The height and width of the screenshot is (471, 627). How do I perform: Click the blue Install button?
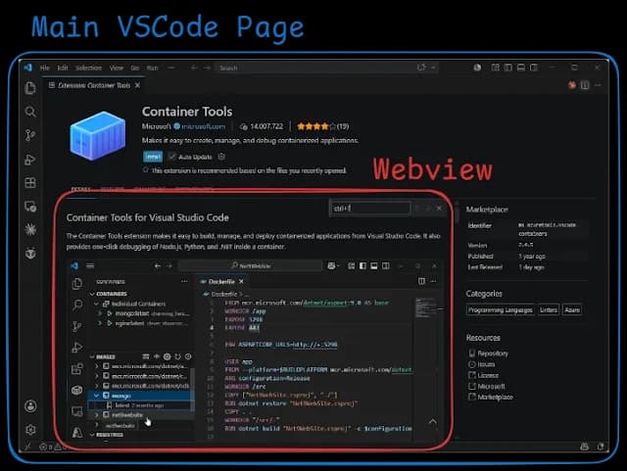click(x=153, y=157)
